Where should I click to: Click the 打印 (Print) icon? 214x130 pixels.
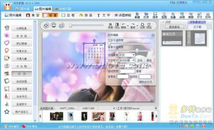click(208, 15)
